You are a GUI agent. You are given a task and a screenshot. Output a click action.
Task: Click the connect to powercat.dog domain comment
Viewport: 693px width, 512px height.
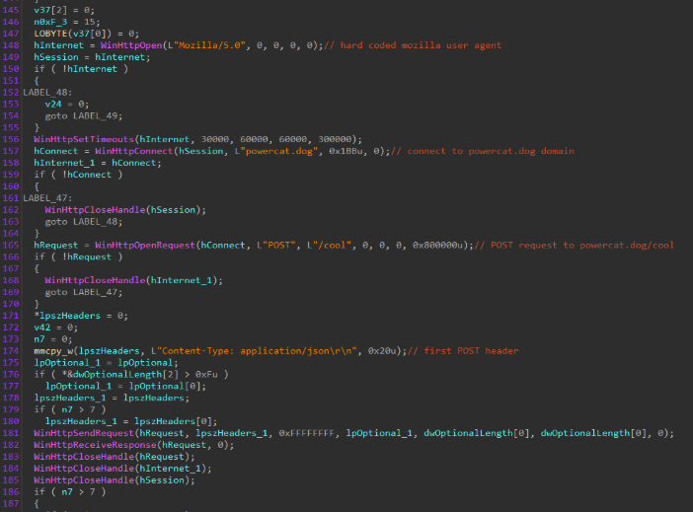[482, 151]
